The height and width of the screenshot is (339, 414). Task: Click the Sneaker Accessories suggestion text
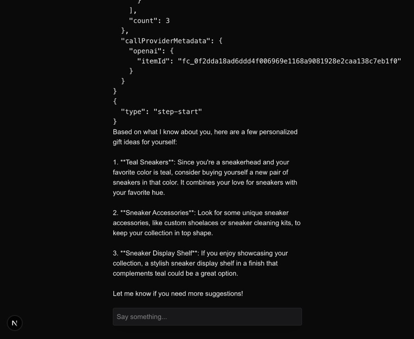pyautogui.click(x=153, y=213)
